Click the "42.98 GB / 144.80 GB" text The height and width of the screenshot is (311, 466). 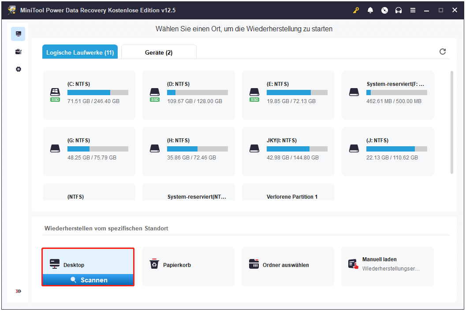point(292,158)
